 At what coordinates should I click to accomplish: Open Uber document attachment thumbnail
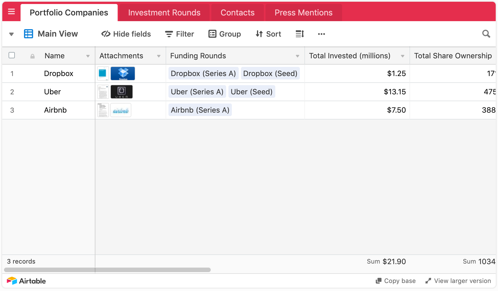103,92
